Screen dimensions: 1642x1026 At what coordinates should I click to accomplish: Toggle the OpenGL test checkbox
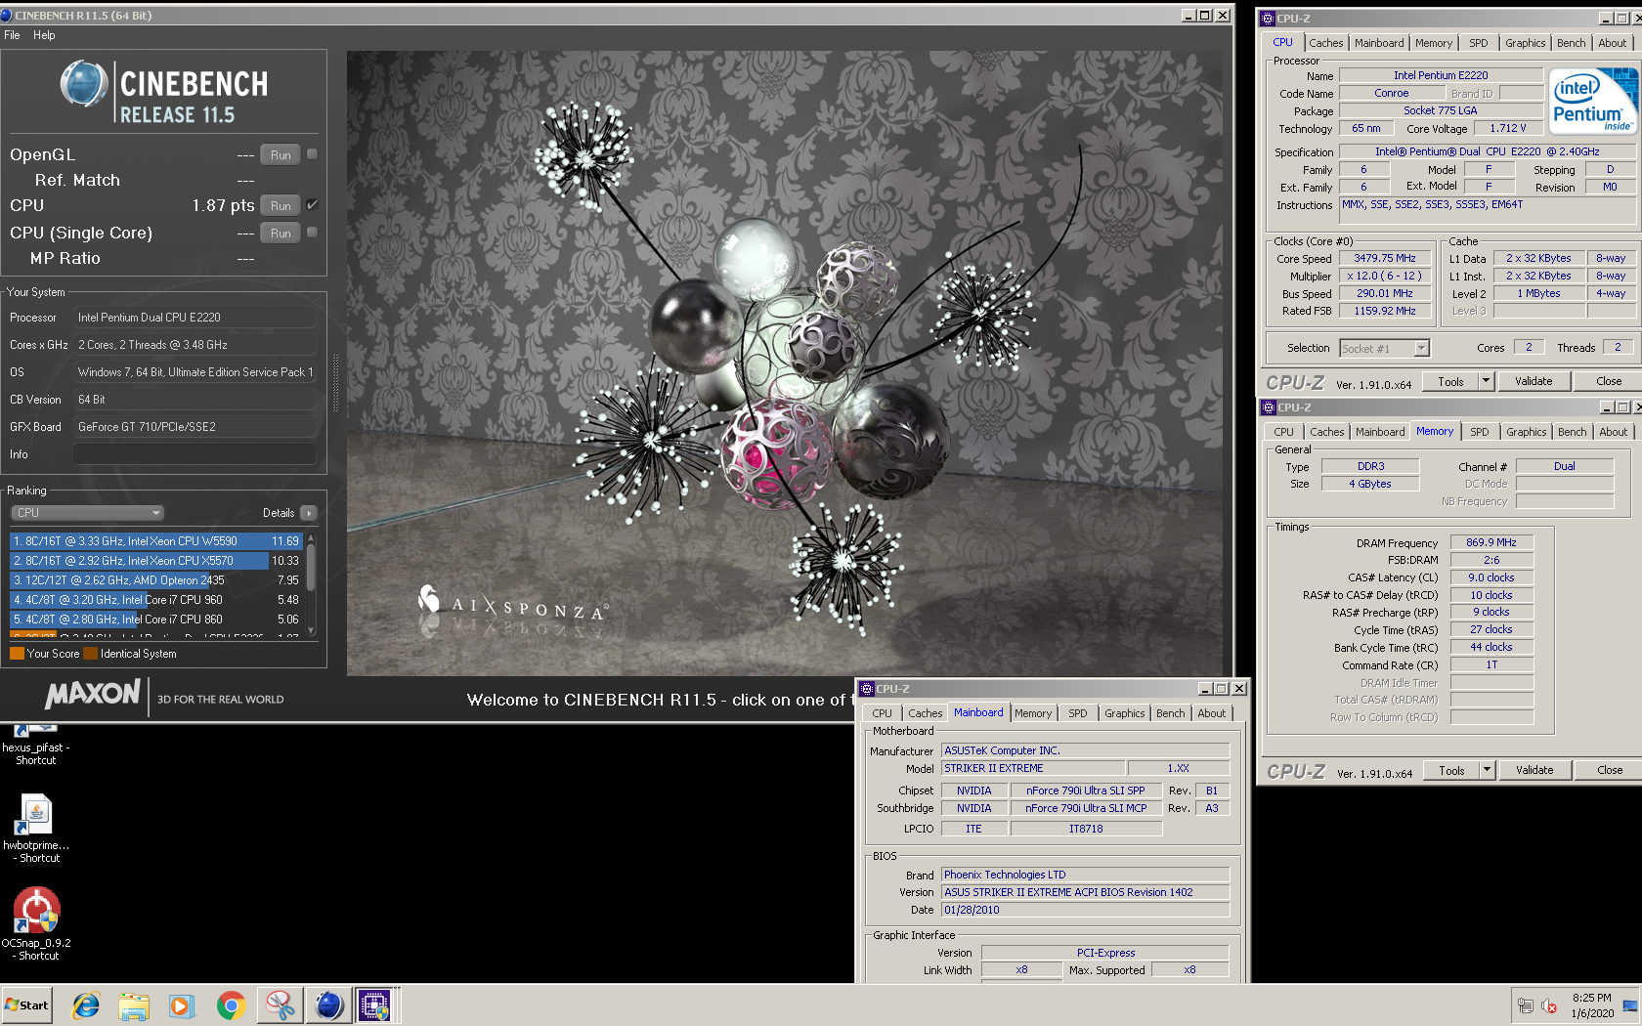tap(312, 154)
